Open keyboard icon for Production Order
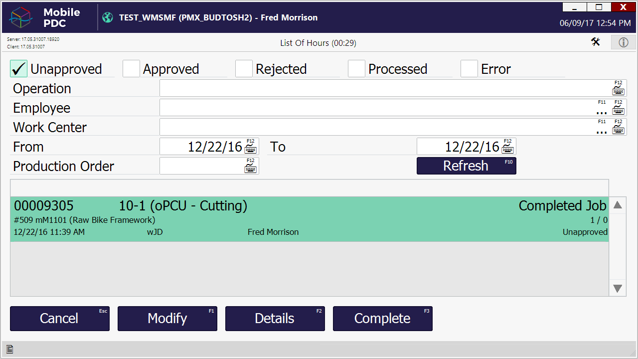Viewport: 638px width, 359px height. [250, 168]
